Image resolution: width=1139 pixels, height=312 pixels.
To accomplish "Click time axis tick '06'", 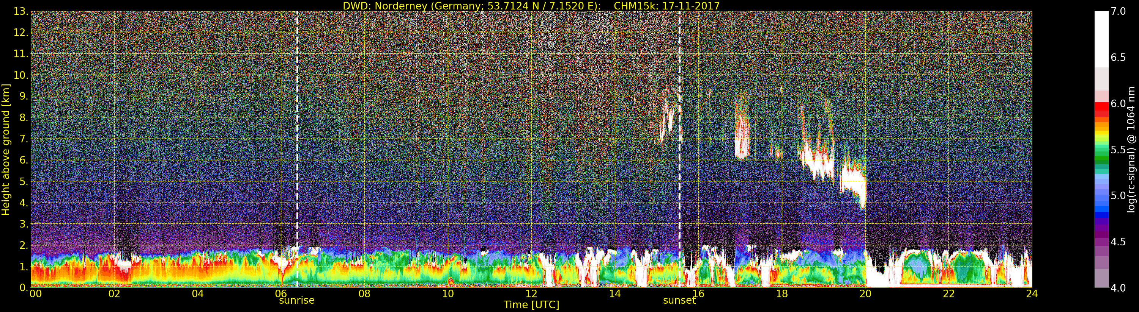I will (281, 294).
